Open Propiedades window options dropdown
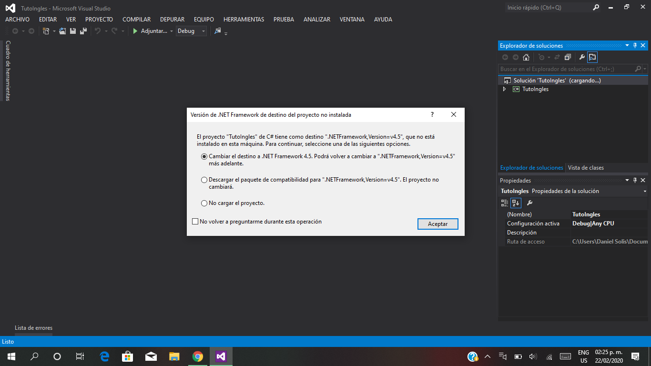 (627, 181)
